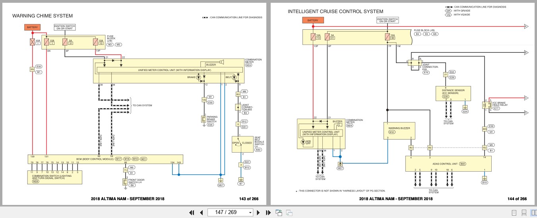
Task: Select the BATTERY box on the Cruise Control page
Action: 313,20
